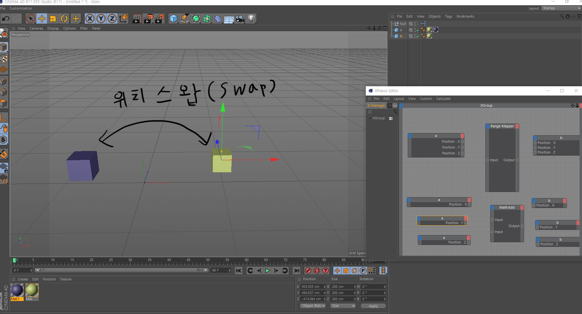Toggle Parameter keying P button

click(x=363, y=271)
